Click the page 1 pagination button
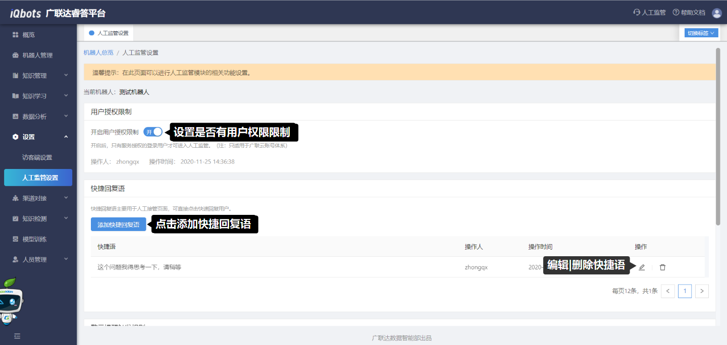Viewport: 727px width, 345px height. (x=685, y=291)
